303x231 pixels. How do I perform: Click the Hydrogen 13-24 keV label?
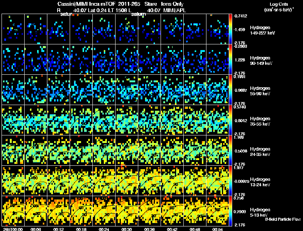pyautogui.click(x=260, y=182)
